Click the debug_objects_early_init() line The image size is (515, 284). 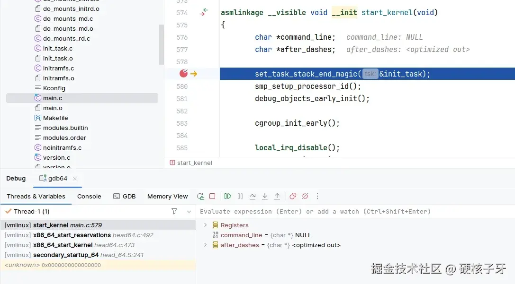pyautogui.click(x=312, y=99)
